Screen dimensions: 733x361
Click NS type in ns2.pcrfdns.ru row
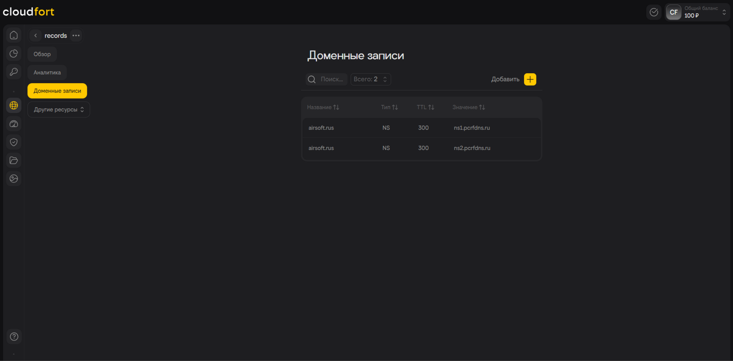[x=386, y=148]
